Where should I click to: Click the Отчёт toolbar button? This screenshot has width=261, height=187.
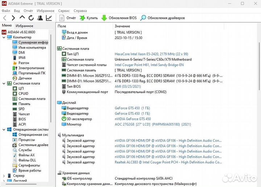pos(67,18)
